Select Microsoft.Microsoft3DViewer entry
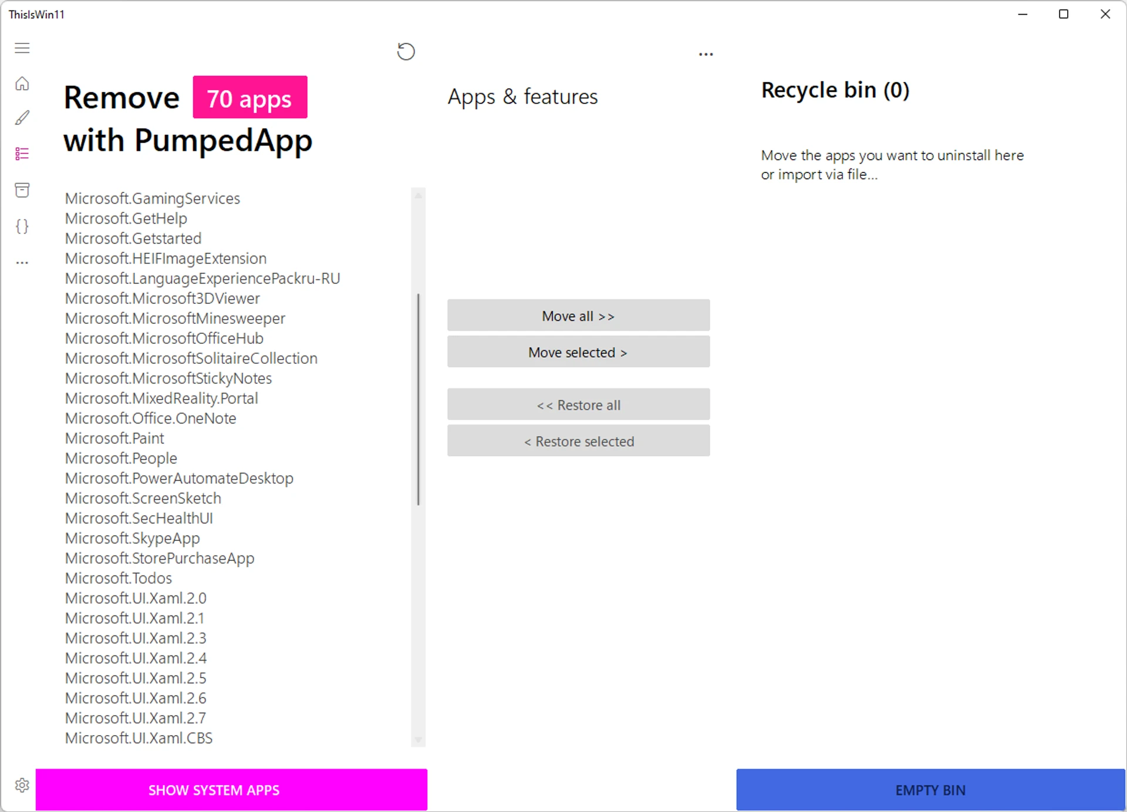1127x812 pixels. pos(162,298)
